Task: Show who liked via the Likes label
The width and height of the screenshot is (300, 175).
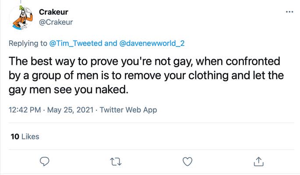Action: click(x=30, y=136)
